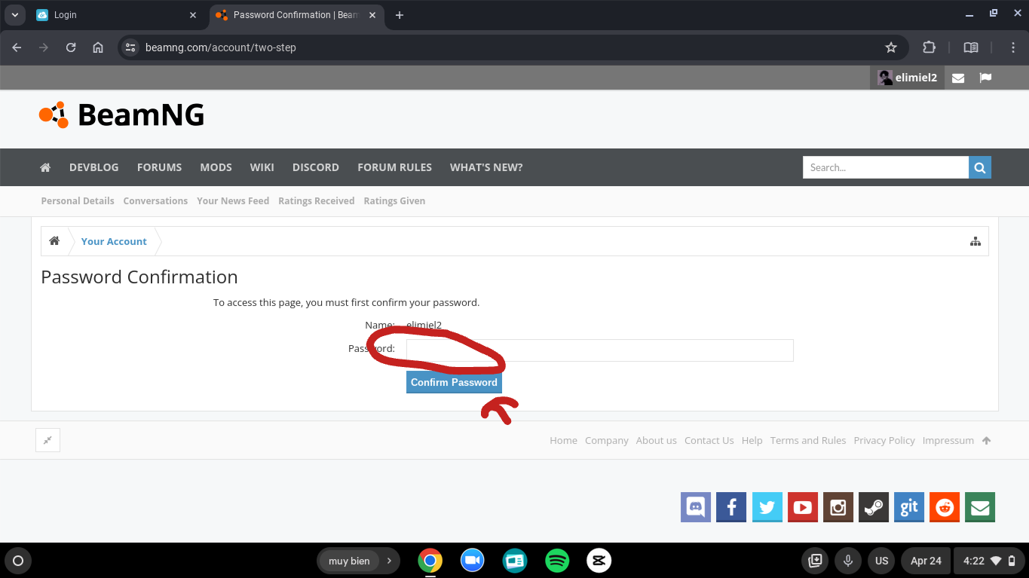Open the Instagram social icon
The height and width of the screenshot is (578, 1029).
point(838,507)
